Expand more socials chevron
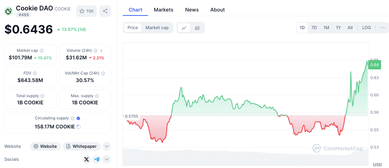The height and width of the screenshot is (168, 389). click(x=106, y=159)
